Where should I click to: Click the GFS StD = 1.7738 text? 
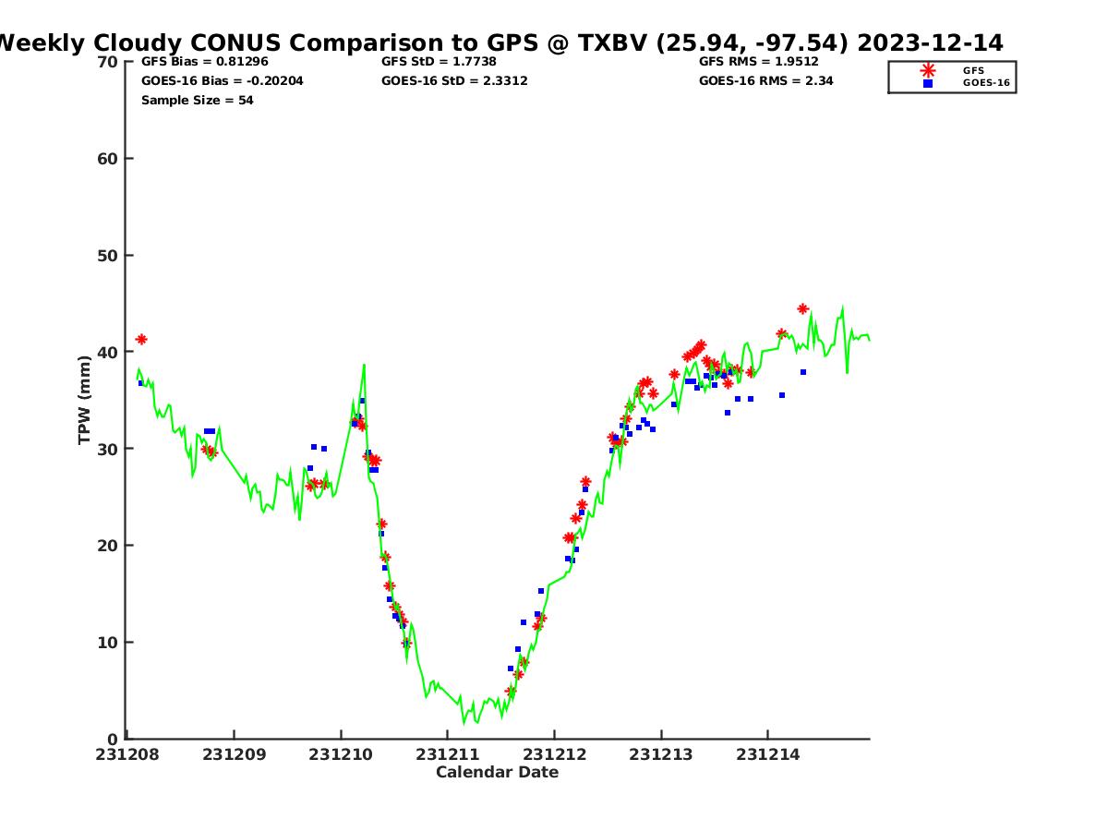[x=439, y=62]
